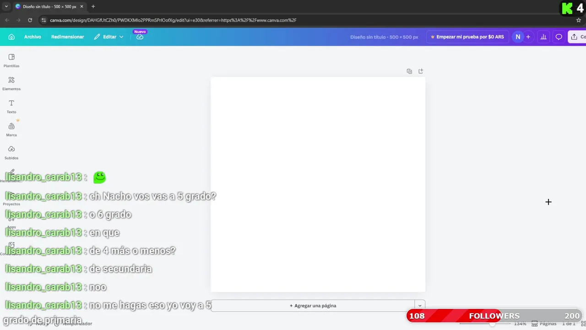Screen dimensions: 586x330
Task: Edit the design title field
Action: click(384, 37)
